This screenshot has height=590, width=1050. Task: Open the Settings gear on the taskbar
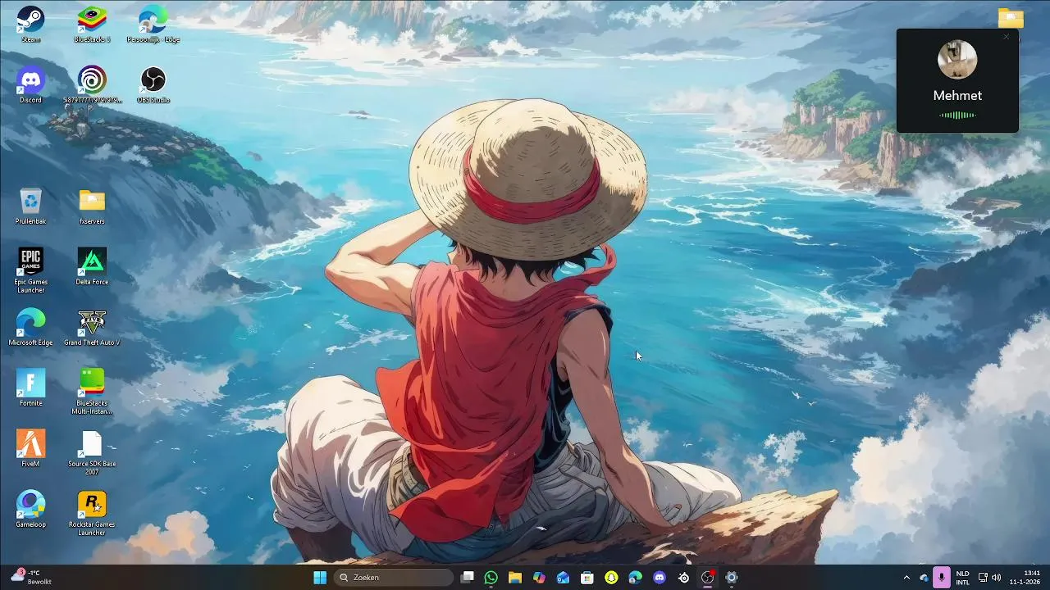pos(732,578)
